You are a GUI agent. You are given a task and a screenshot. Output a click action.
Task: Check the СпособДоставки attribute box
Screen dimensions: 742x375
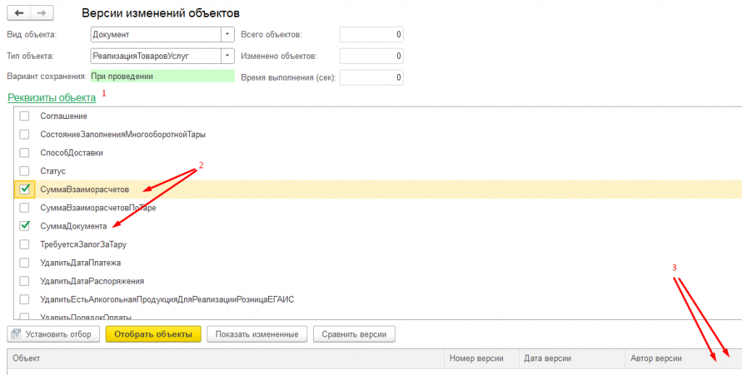click(x=25, y=153)
